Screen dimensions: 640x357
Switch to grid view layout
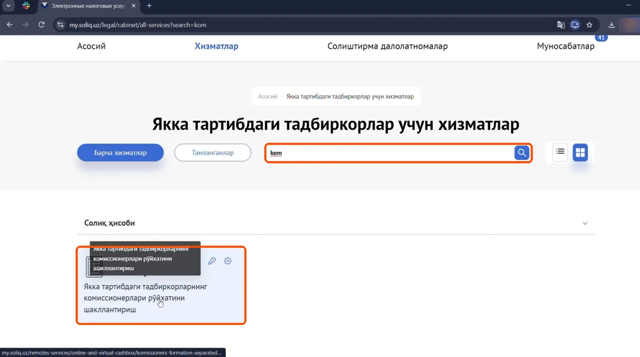[x=580, y=153]
